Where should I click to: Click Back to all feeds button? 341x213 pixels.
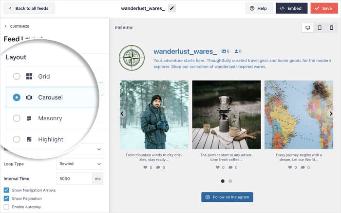click(29, 8)
